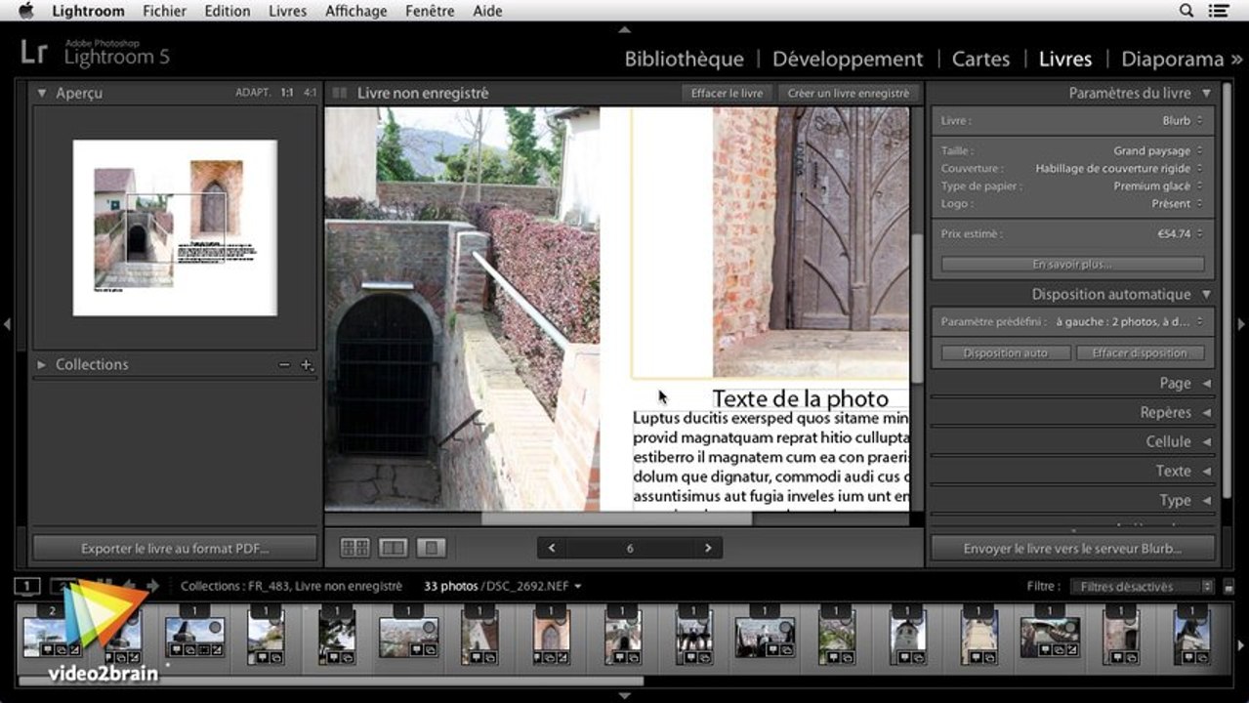The width and height of the screenshot is (1249, 703).
Task: Open the Edition menu
Action: [227, 11]
